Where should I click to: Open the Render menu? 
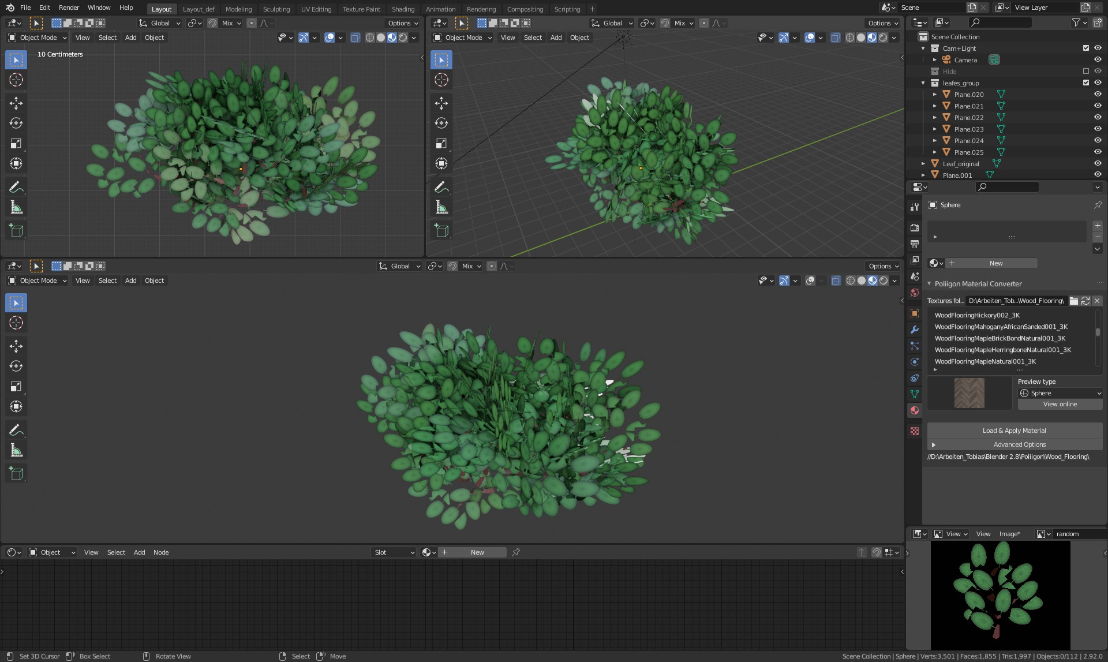tap(69, 8)
